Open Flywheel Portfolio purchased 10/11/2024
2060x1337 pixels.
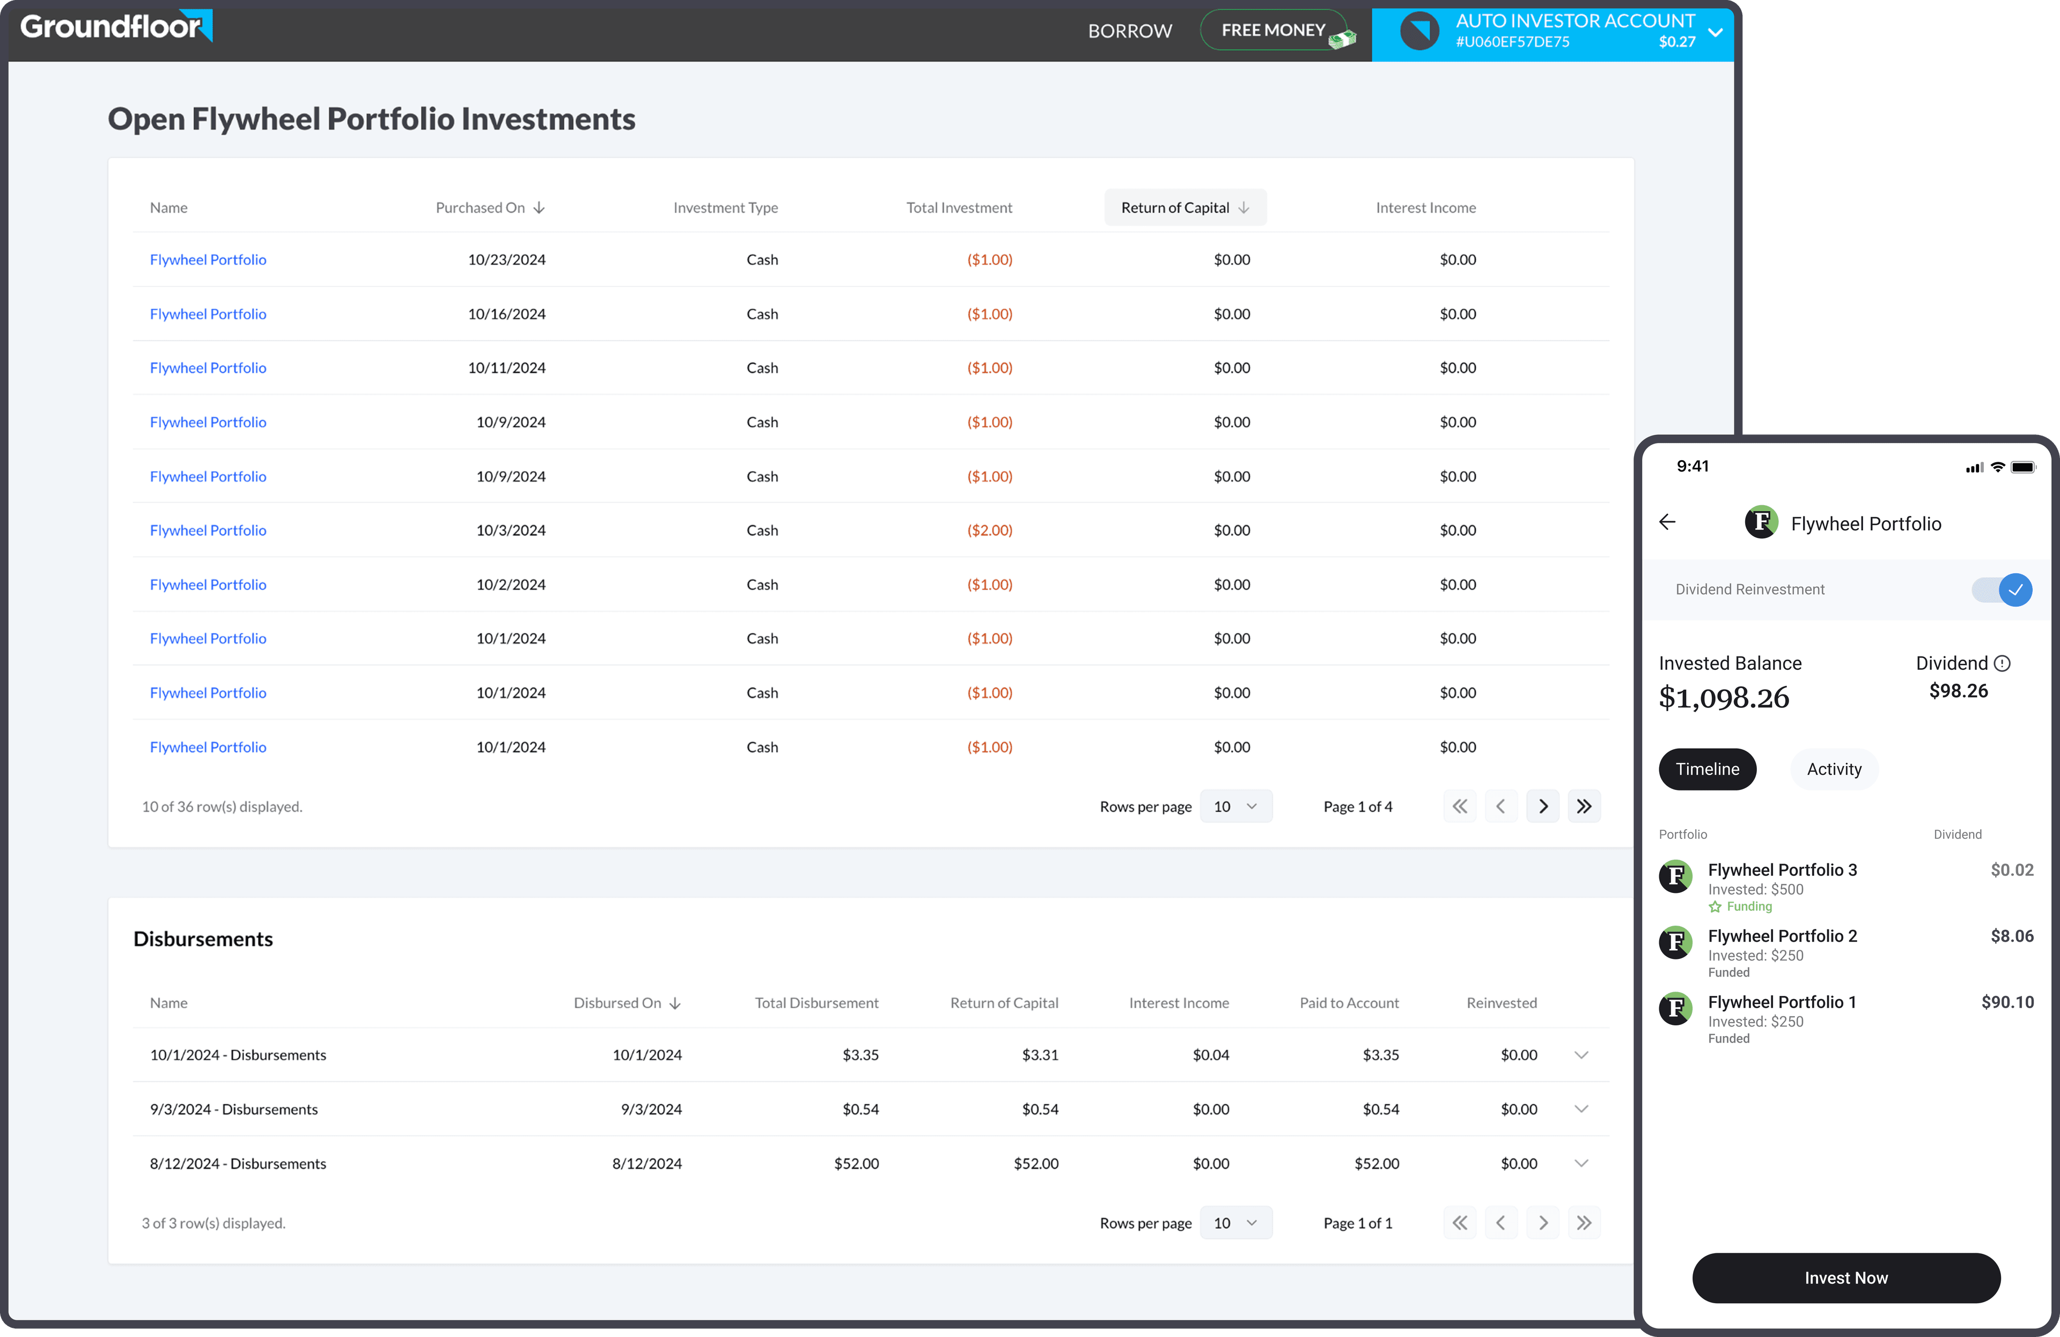pyautogui.click(x=208, y=368)
